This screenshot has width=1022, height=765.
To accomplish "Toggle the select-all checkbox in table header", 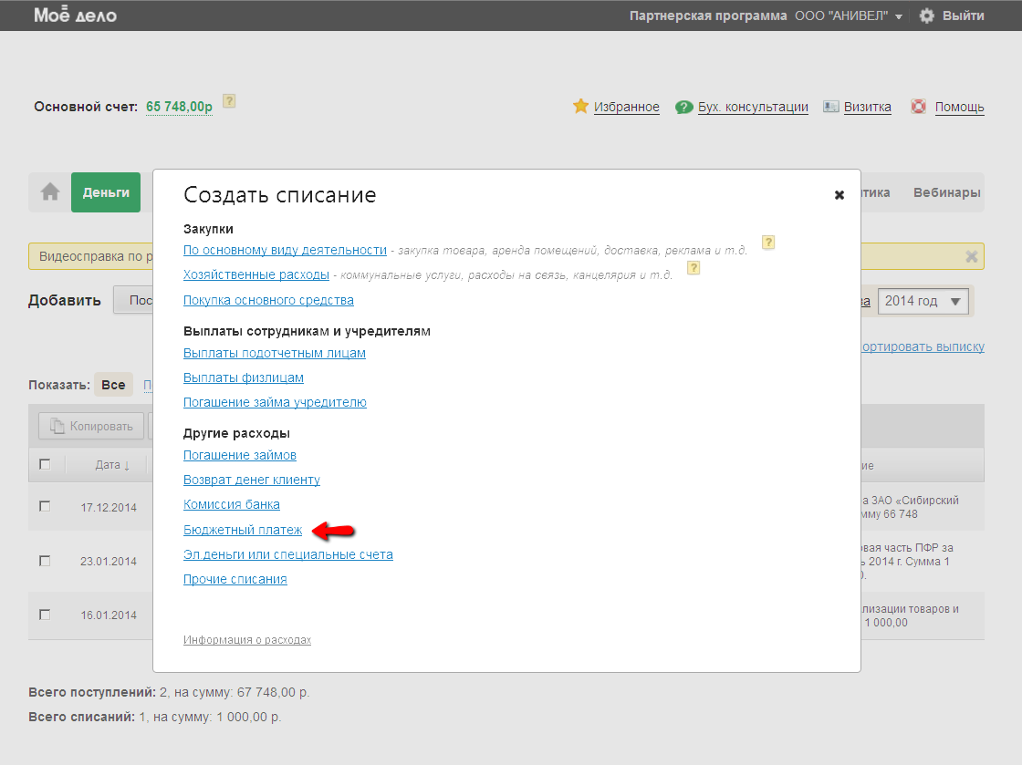I will point(45,465).
